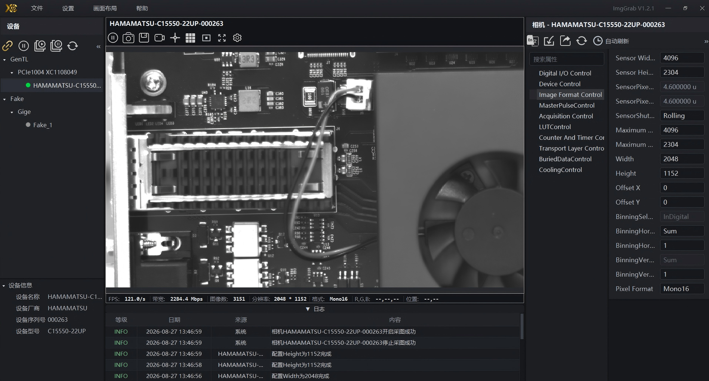This screenshot has height=381, width=709.
Task: Open the Binning Horizontal Sum dropdown
Action: click(x=682, y=231)
